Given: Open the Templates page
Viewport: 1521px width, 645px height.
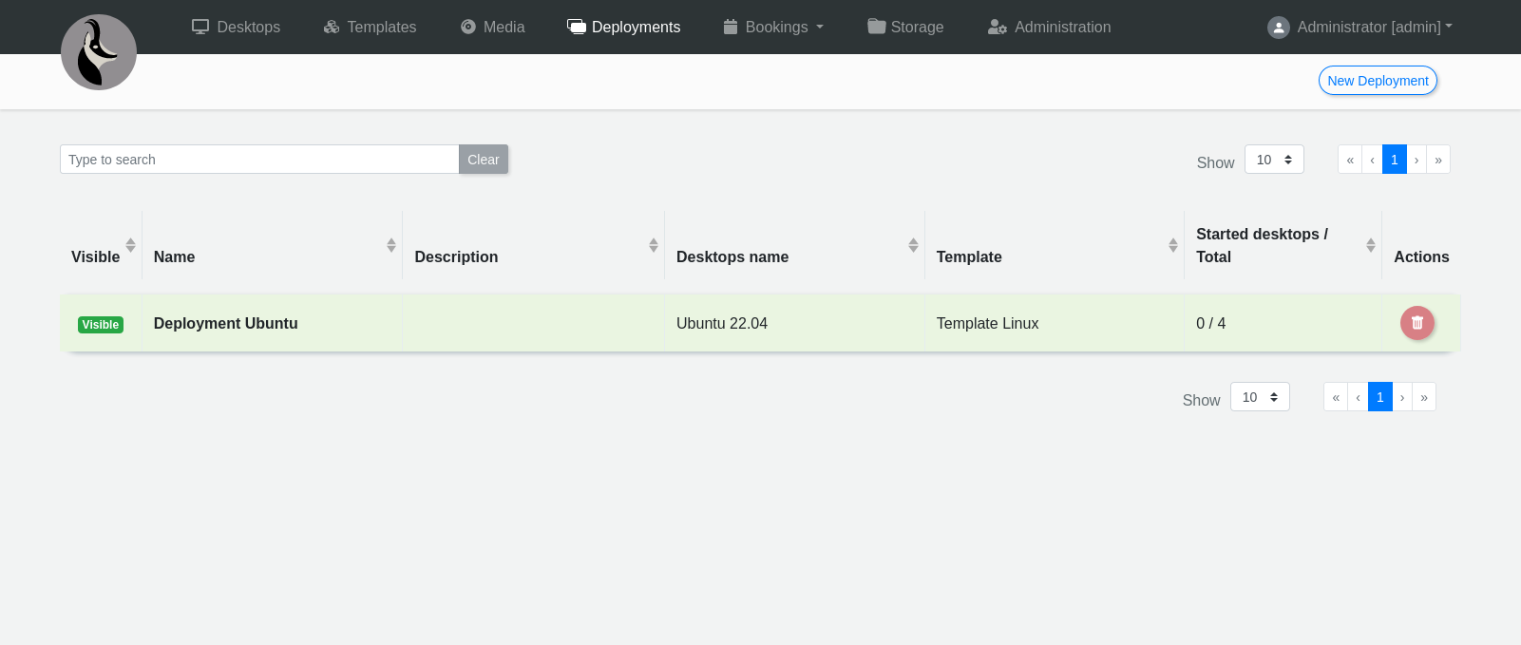Looking at the screenshot, I should (x=370, y=28).
